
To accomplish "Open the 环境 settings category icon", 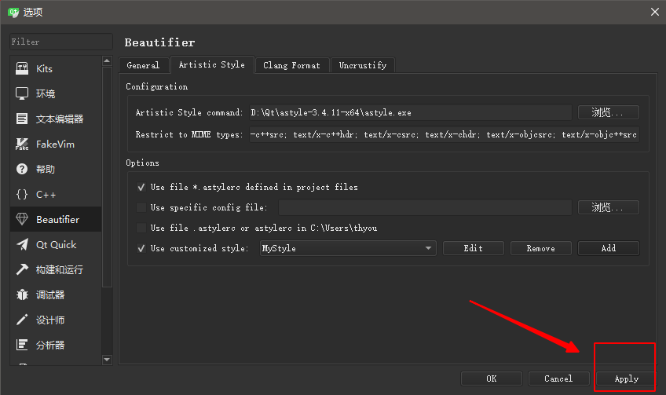I will 22,94.
